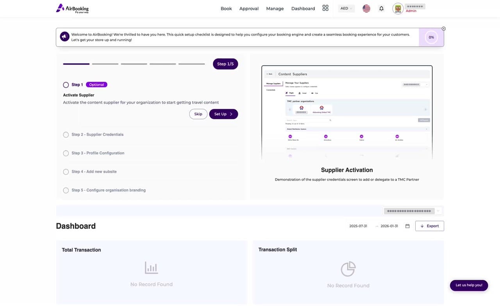Viewport: 500px width, 306px height.
Task: Open the notifications bell
Action: (x=382, y=9)
